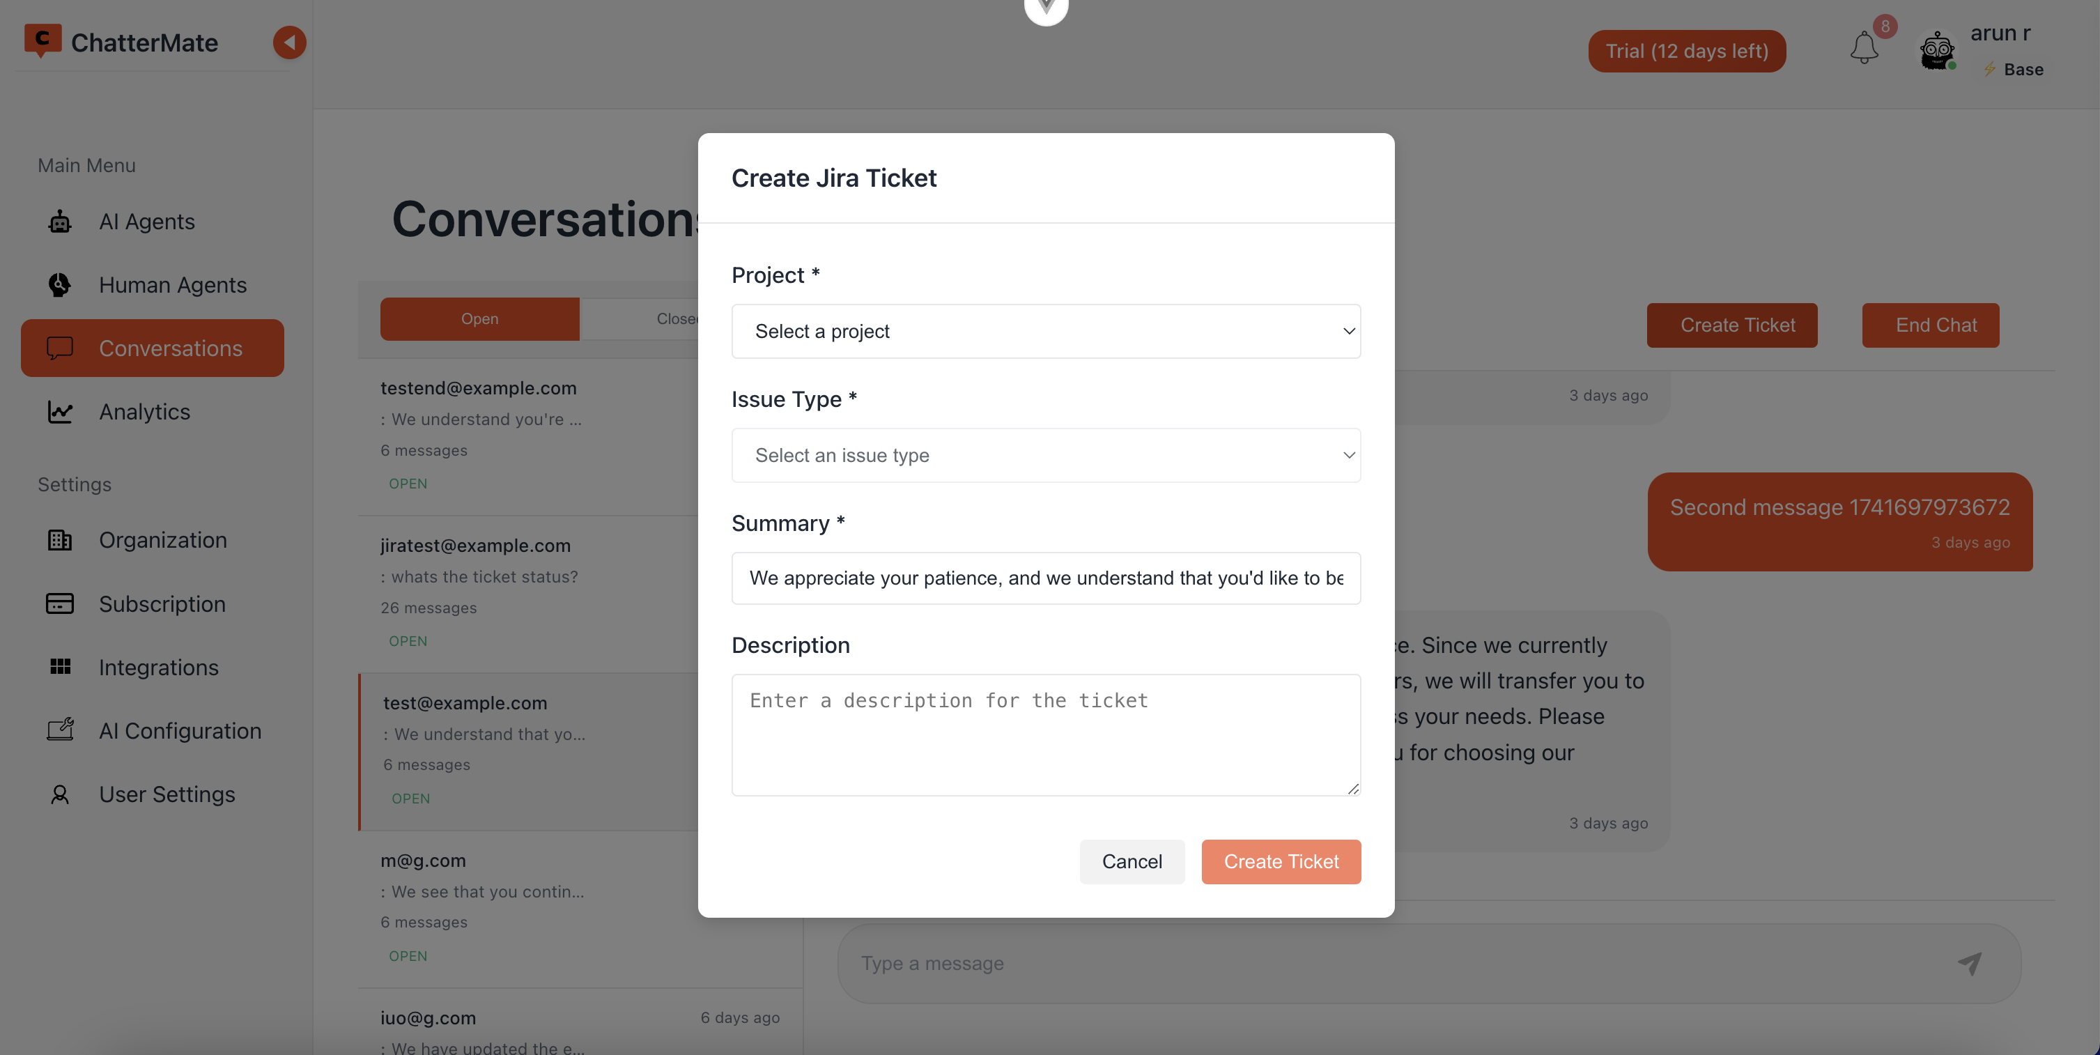
Task: Open the Select an issue type dropdown
Action: pyautogui.click(x=1046, y=455)
